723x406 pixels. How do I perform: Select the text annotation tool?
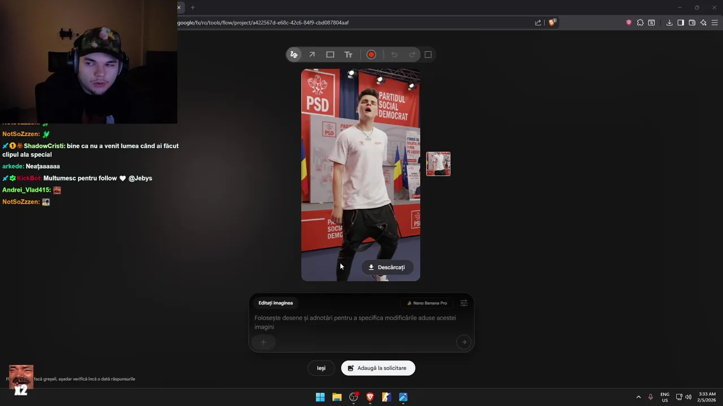(x=349, y=55)
